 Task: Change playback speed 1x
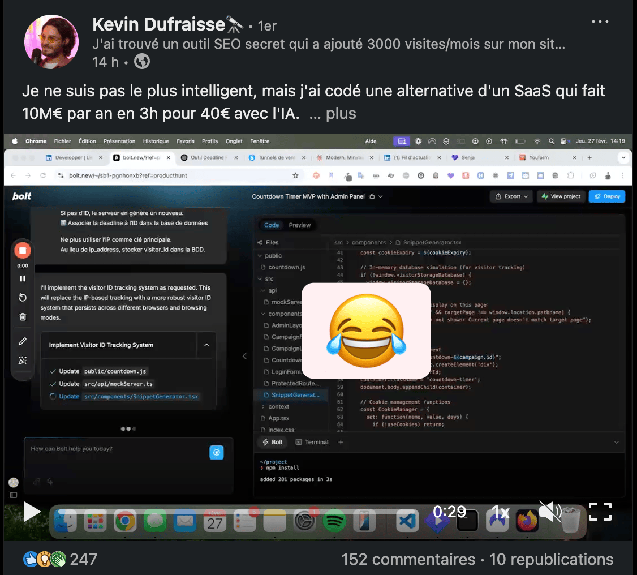point(500,512)
